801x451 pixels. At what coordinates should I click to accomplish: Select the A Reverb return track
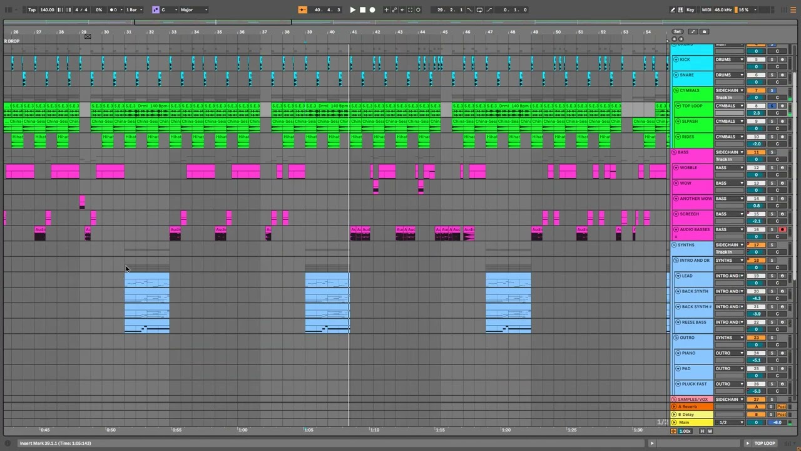tap(691, 407)
